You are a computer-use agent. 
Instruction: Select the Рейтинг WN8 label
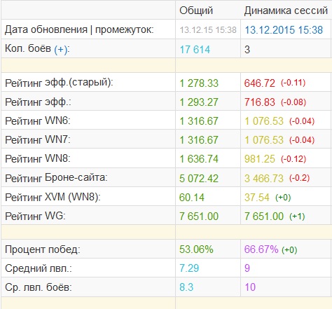38,158
